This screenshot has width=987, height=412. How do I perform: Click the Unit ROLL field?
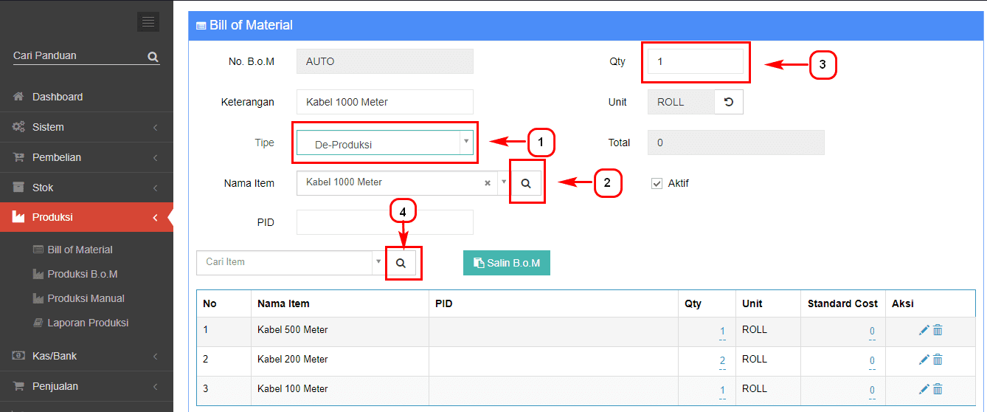pyautogui.click(x=681, y=102)
